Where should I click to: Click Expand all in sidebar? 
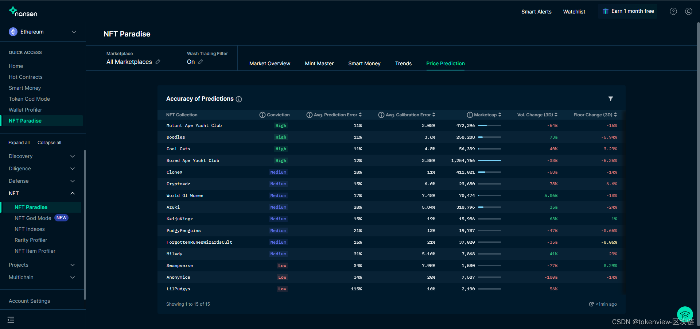click(x=19, y=143)
